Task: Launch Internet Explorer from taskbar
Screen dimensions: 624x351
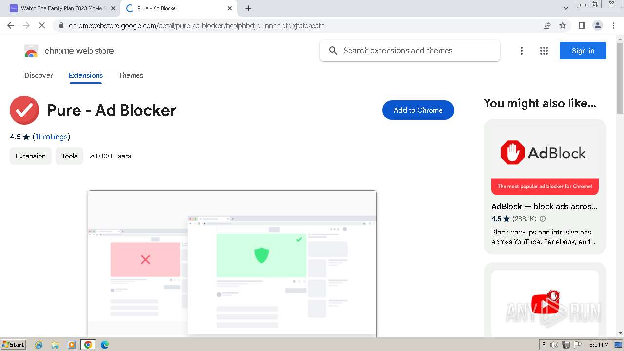Action: point(39,345)
